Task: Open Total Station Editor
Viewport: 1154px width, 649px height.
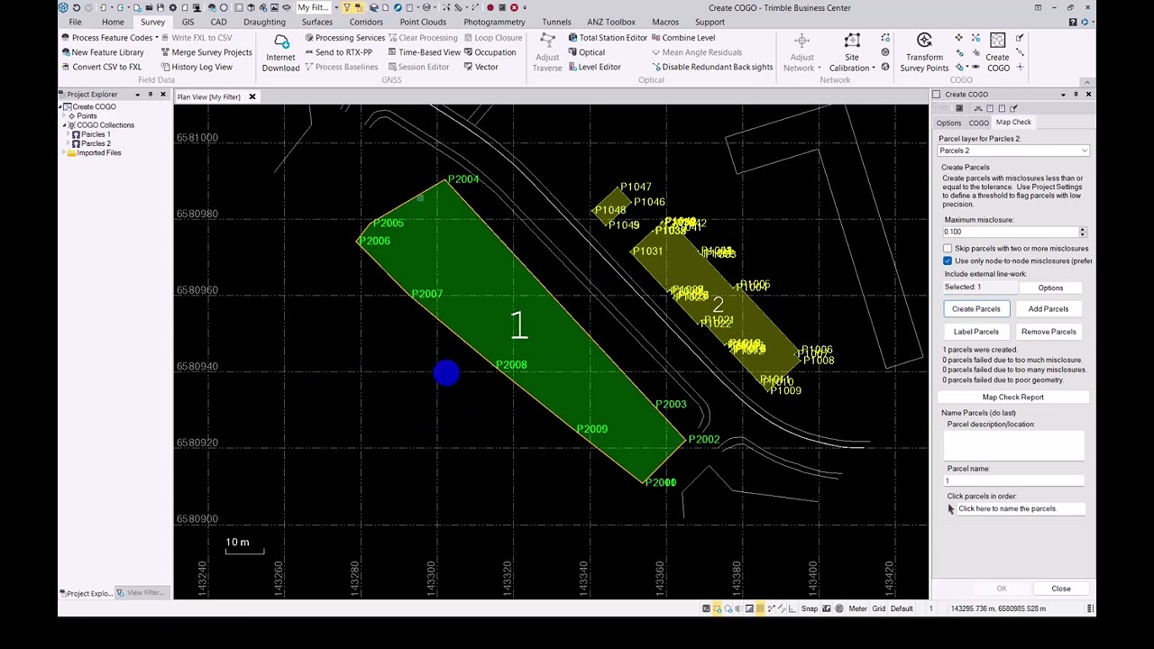Action: pos(608,38)
